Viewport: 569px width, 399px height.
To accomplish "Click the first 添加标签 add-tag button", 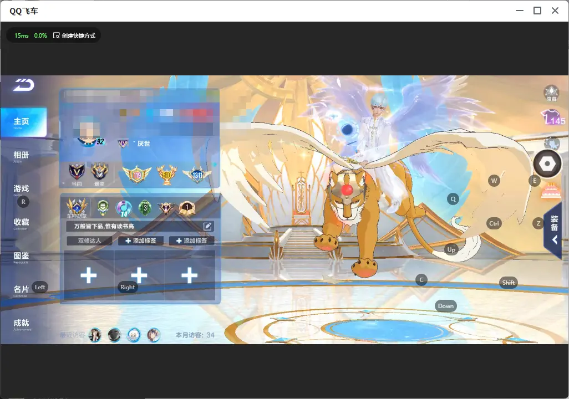I will pyautogui.click(x=141, y=241).
